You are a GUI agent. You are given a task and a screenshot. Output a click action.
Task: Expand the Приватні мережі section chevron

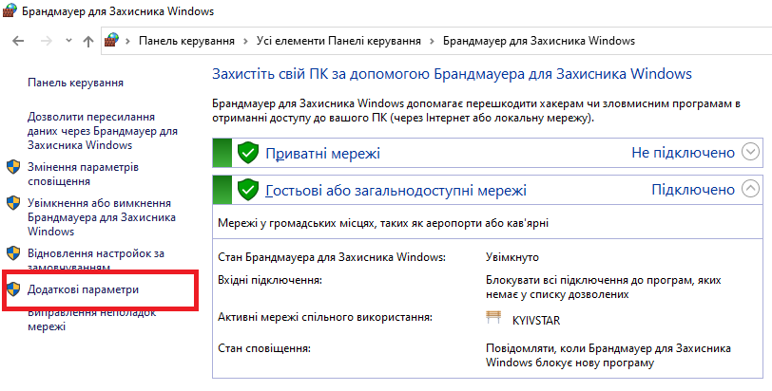point(750,152)
